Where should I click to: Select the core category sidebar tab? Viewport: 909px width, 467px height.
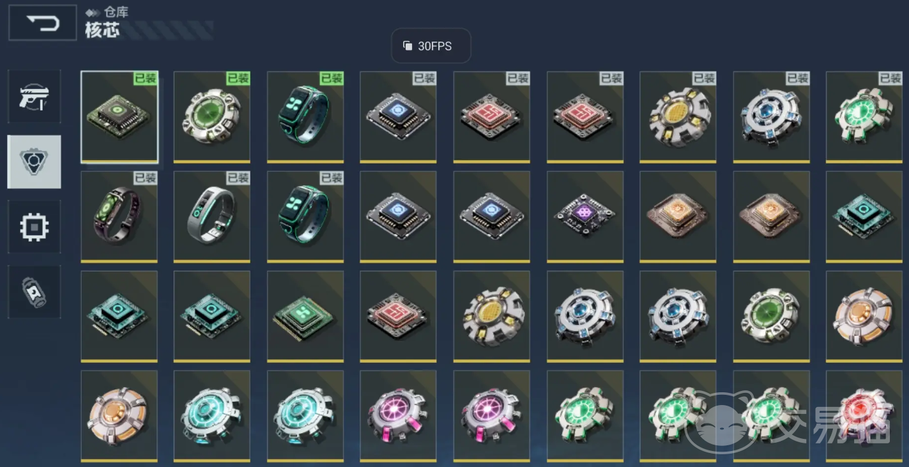click(x=34, y=162)
